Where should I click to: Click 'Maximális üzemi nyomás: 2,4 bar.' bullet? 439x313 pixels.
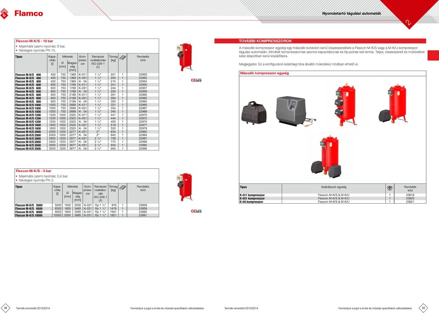43,176
